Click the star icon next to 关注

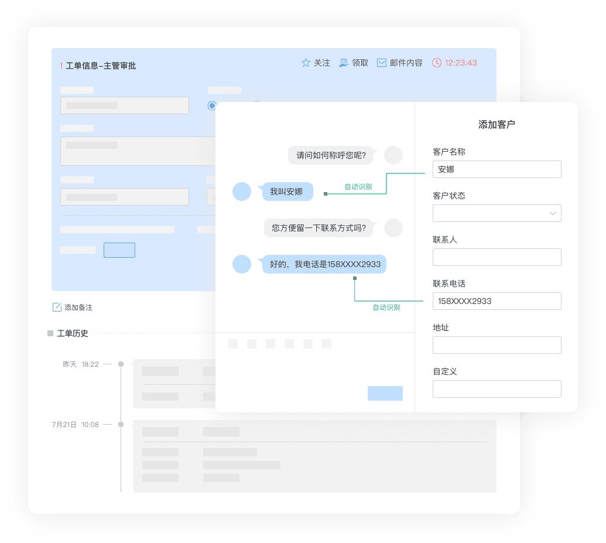tap(306, 63)
